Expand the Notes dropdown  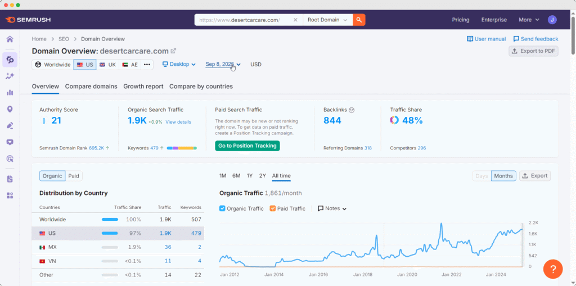pyautogui.click(x=332, y=208)
